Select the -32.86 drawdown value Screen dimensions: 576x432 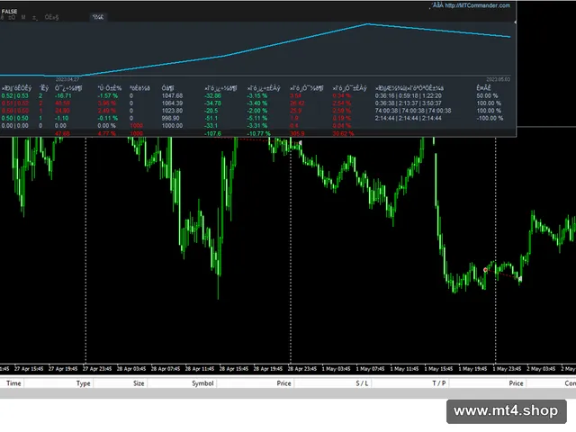[x=212, y=95]
